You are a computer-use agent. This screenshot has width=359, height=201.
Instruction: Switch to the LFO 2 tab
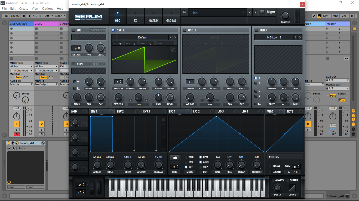click(x=196, y=111)
